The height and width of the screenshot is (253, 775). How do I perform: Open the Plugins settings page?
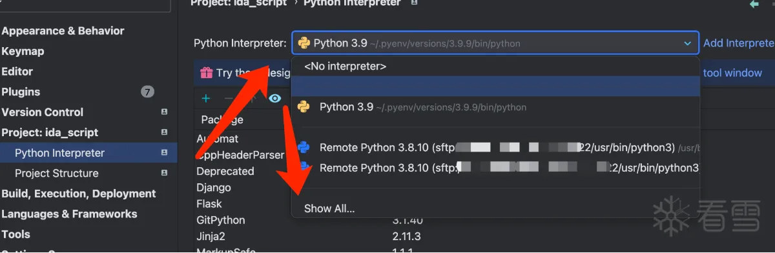21,92
